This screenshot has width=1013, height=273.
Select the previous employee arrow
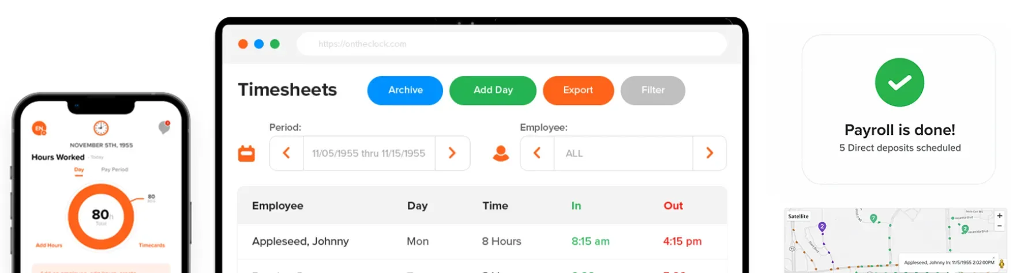tap(537, 153)
